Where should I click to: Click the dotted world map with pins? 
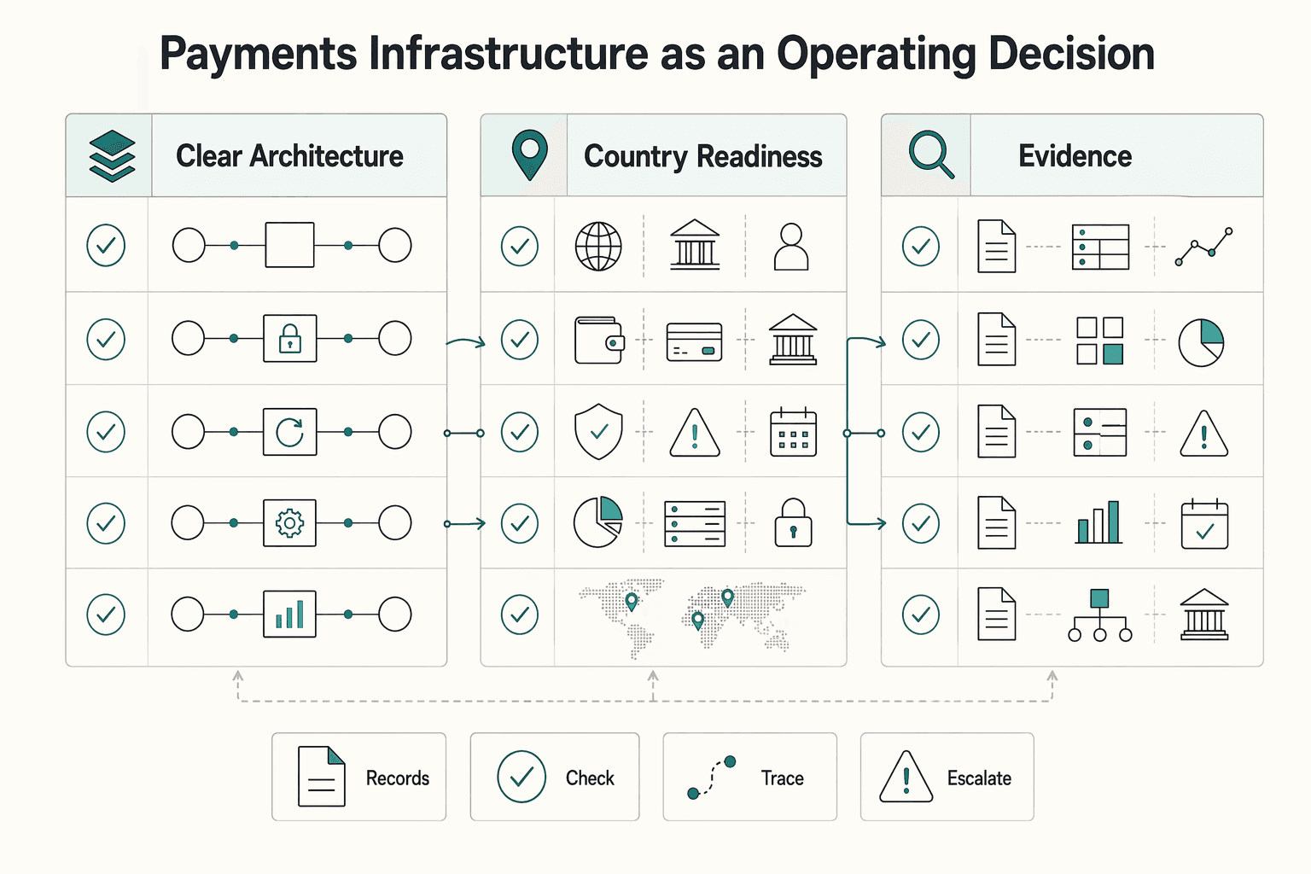692,618
